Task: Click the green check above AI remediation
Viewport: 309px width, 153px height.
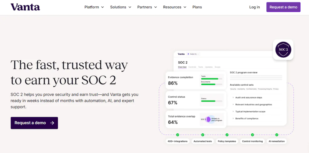Action: tap(277, 135)
